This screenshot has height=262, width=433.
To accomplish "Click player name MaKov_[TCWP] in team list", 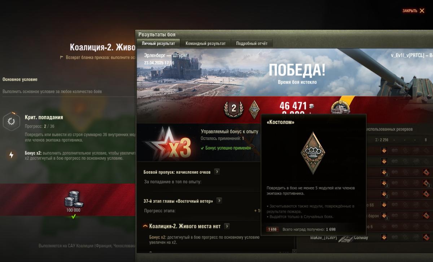I will (x=324, y=237).
